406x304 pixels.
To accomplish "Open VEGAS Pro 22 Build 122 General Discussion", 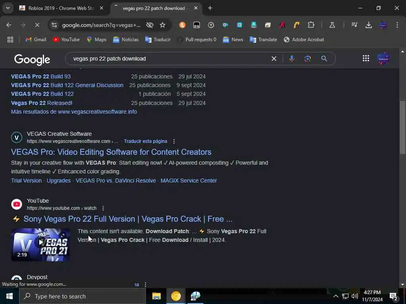I will click(67, 85).
